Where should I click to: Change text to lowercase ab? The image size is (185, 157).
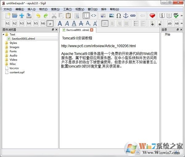click(170, 23)
